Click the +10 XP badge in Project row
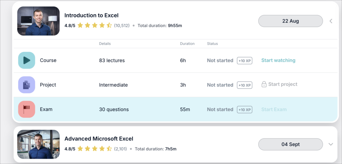342x164 pixels. [244, 85]
